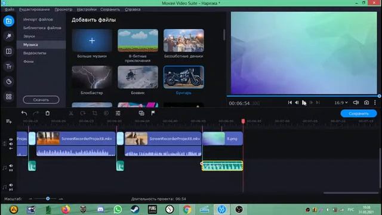This screenshot has width=382, height=215.
Task: Select Музыка category
Action: pyautogui.click(x=41, y=45)
